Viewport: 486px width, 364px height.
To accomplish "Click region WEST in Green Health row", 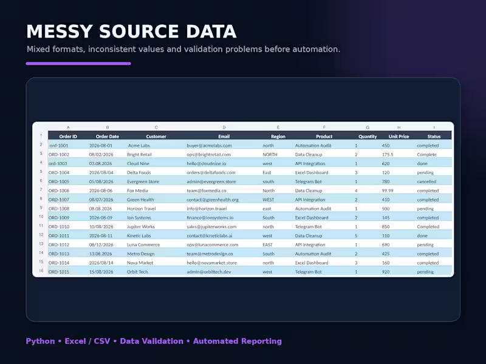I will pos(268,200).
